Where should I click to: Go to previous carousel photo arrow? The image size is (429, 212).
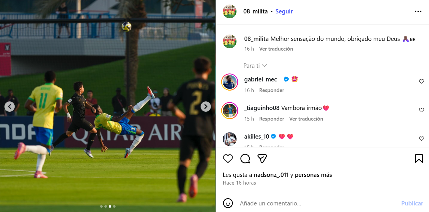(9, 107)
